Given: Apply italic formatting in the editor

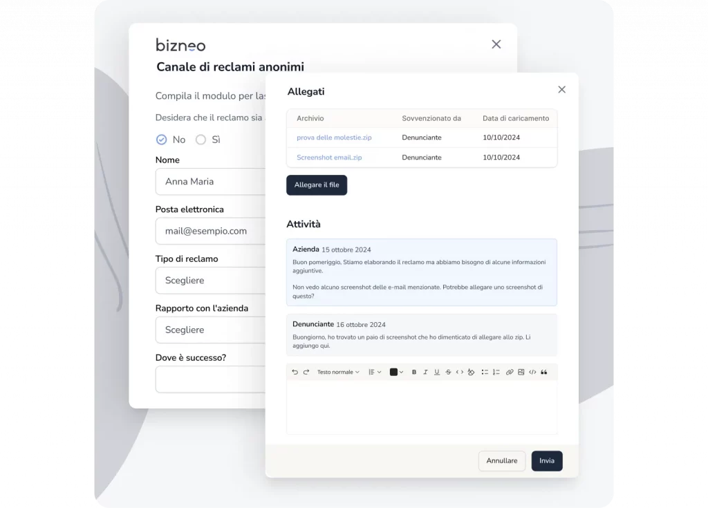Looking at the screenshot, I should pos(425,372).
